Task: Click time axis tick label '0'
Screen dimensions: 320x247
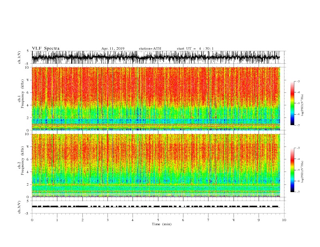Action: [x=32, y=220]
